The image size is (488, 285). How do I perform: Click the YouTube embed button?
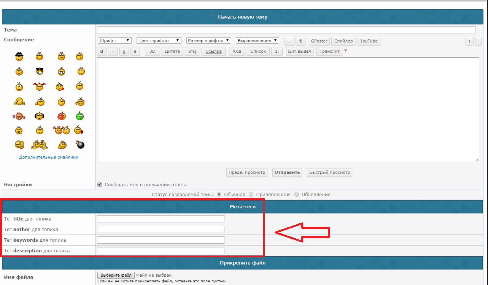click(x=369, y=41)
